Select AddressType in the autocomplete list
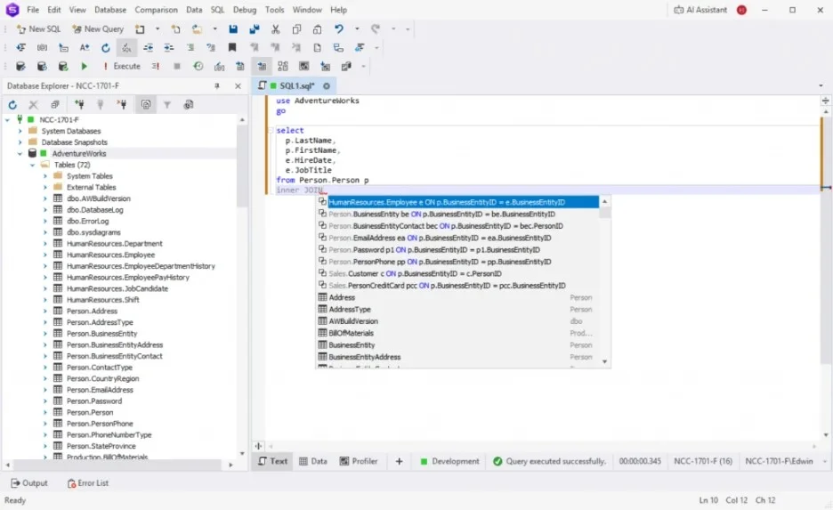This screenshot has width=833, height=510. pyautogui.click(x=458, y=309)
